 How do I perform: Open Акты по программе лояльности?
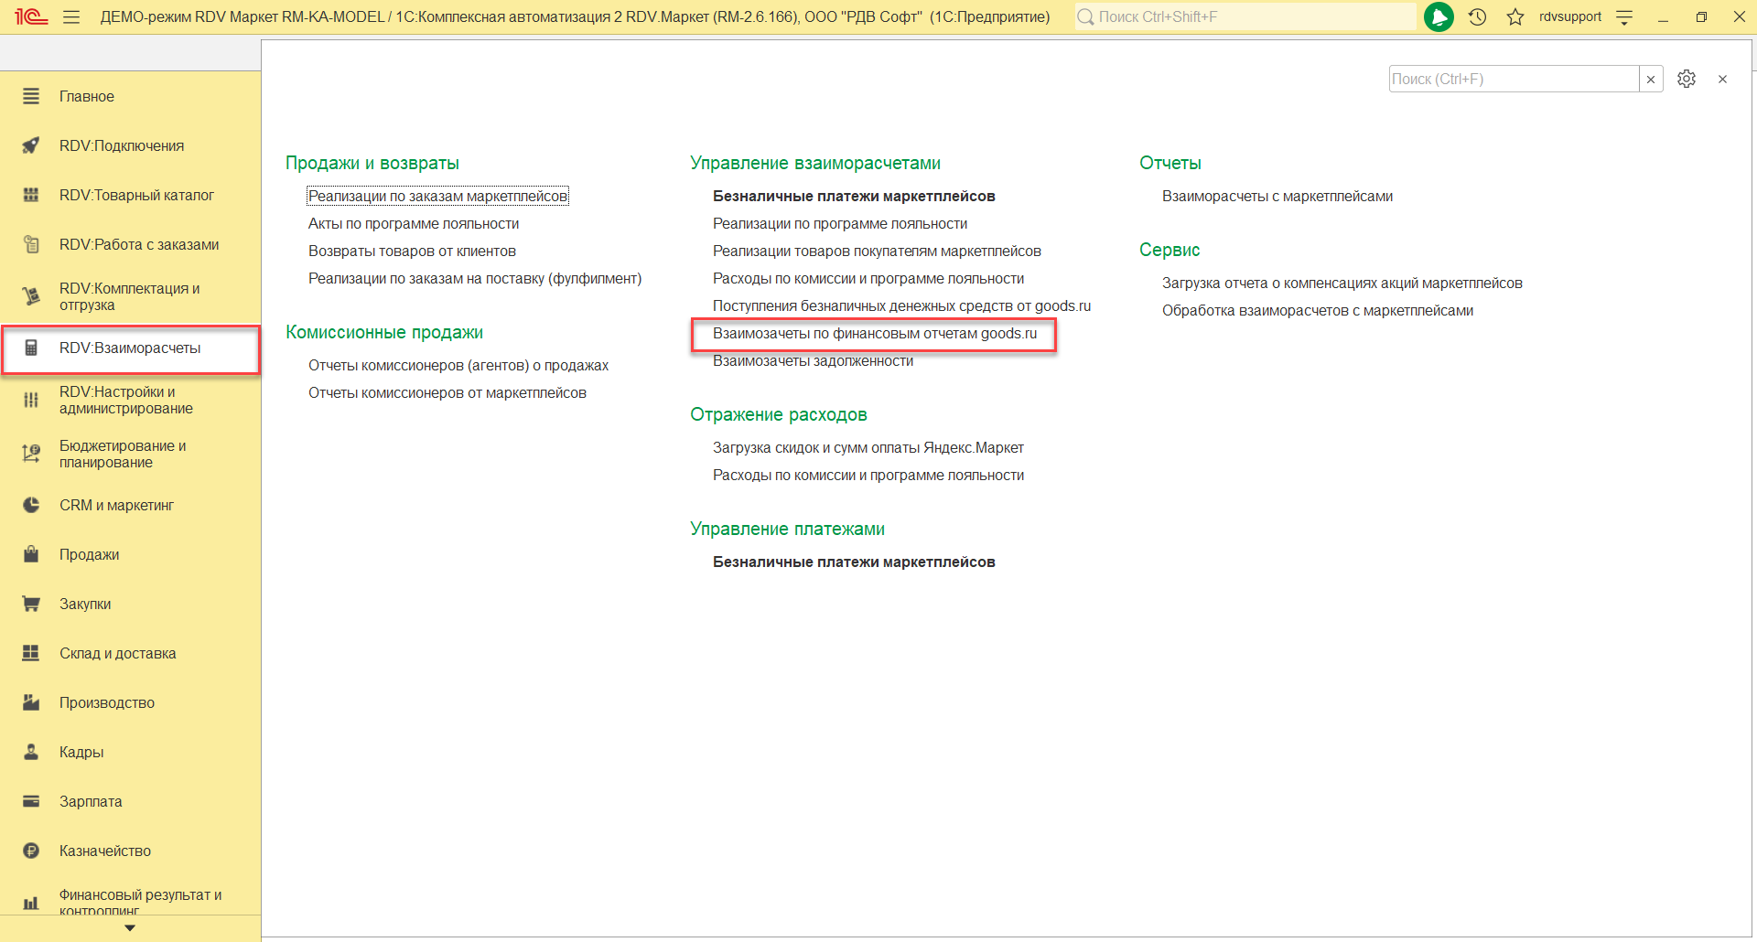coord(414,223)
